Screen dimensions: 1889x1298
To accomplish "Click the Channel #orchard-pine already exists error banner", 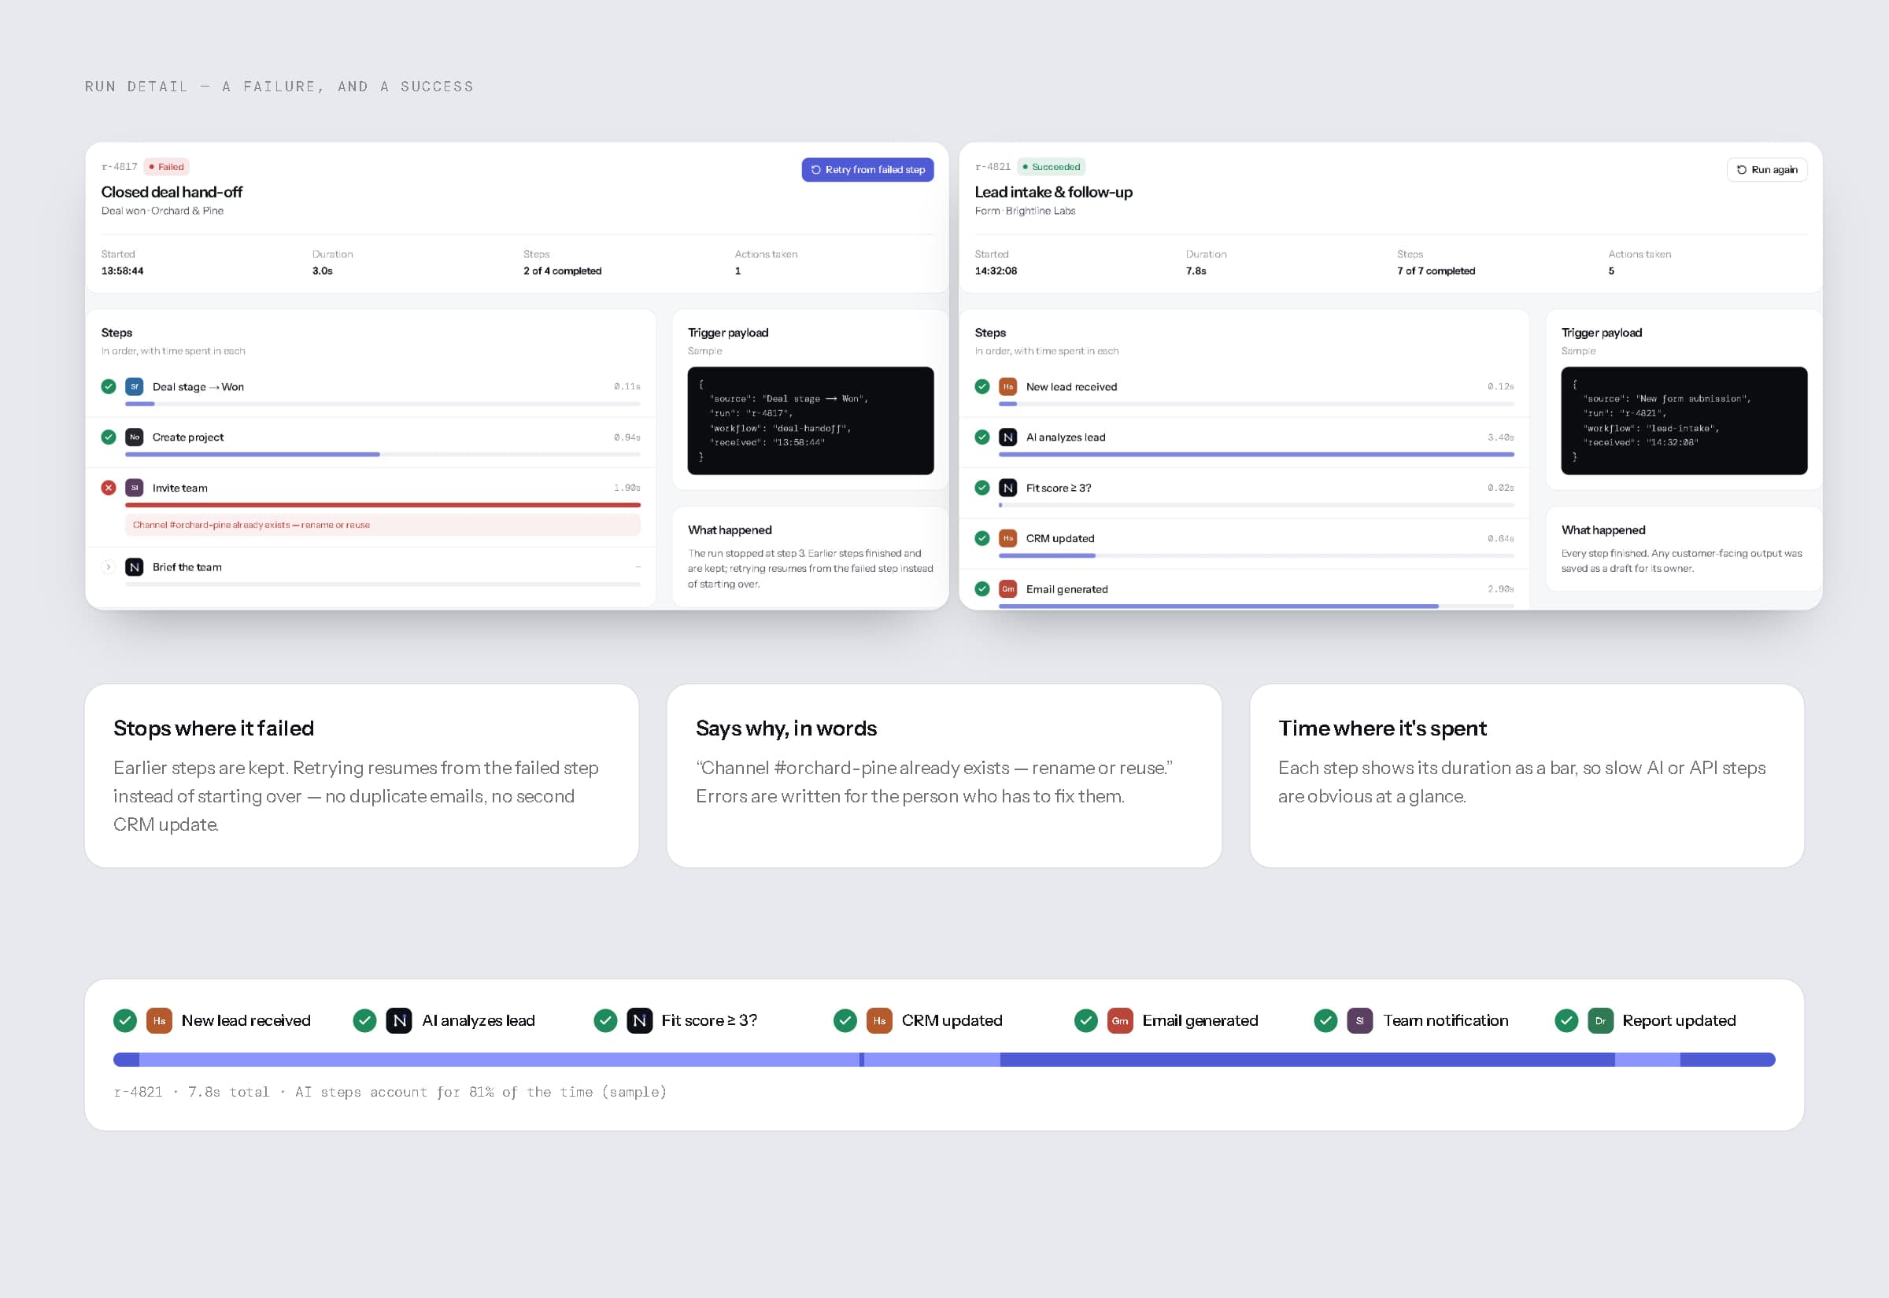I will coord(383,525).
